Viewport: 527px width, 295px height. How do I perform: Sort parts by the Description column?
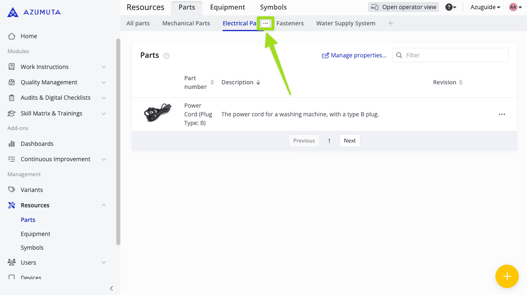259,82
